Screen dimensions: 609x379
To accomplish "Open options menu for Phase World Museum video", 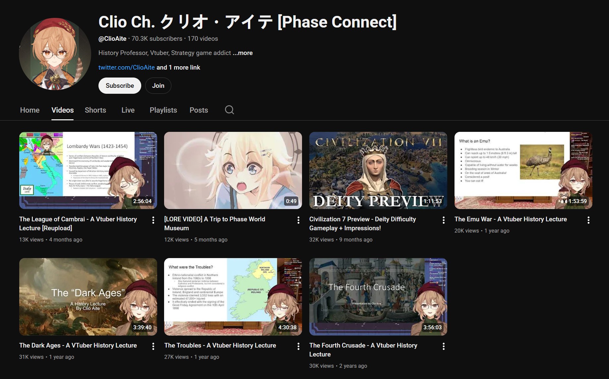I will tap(298, 220).
